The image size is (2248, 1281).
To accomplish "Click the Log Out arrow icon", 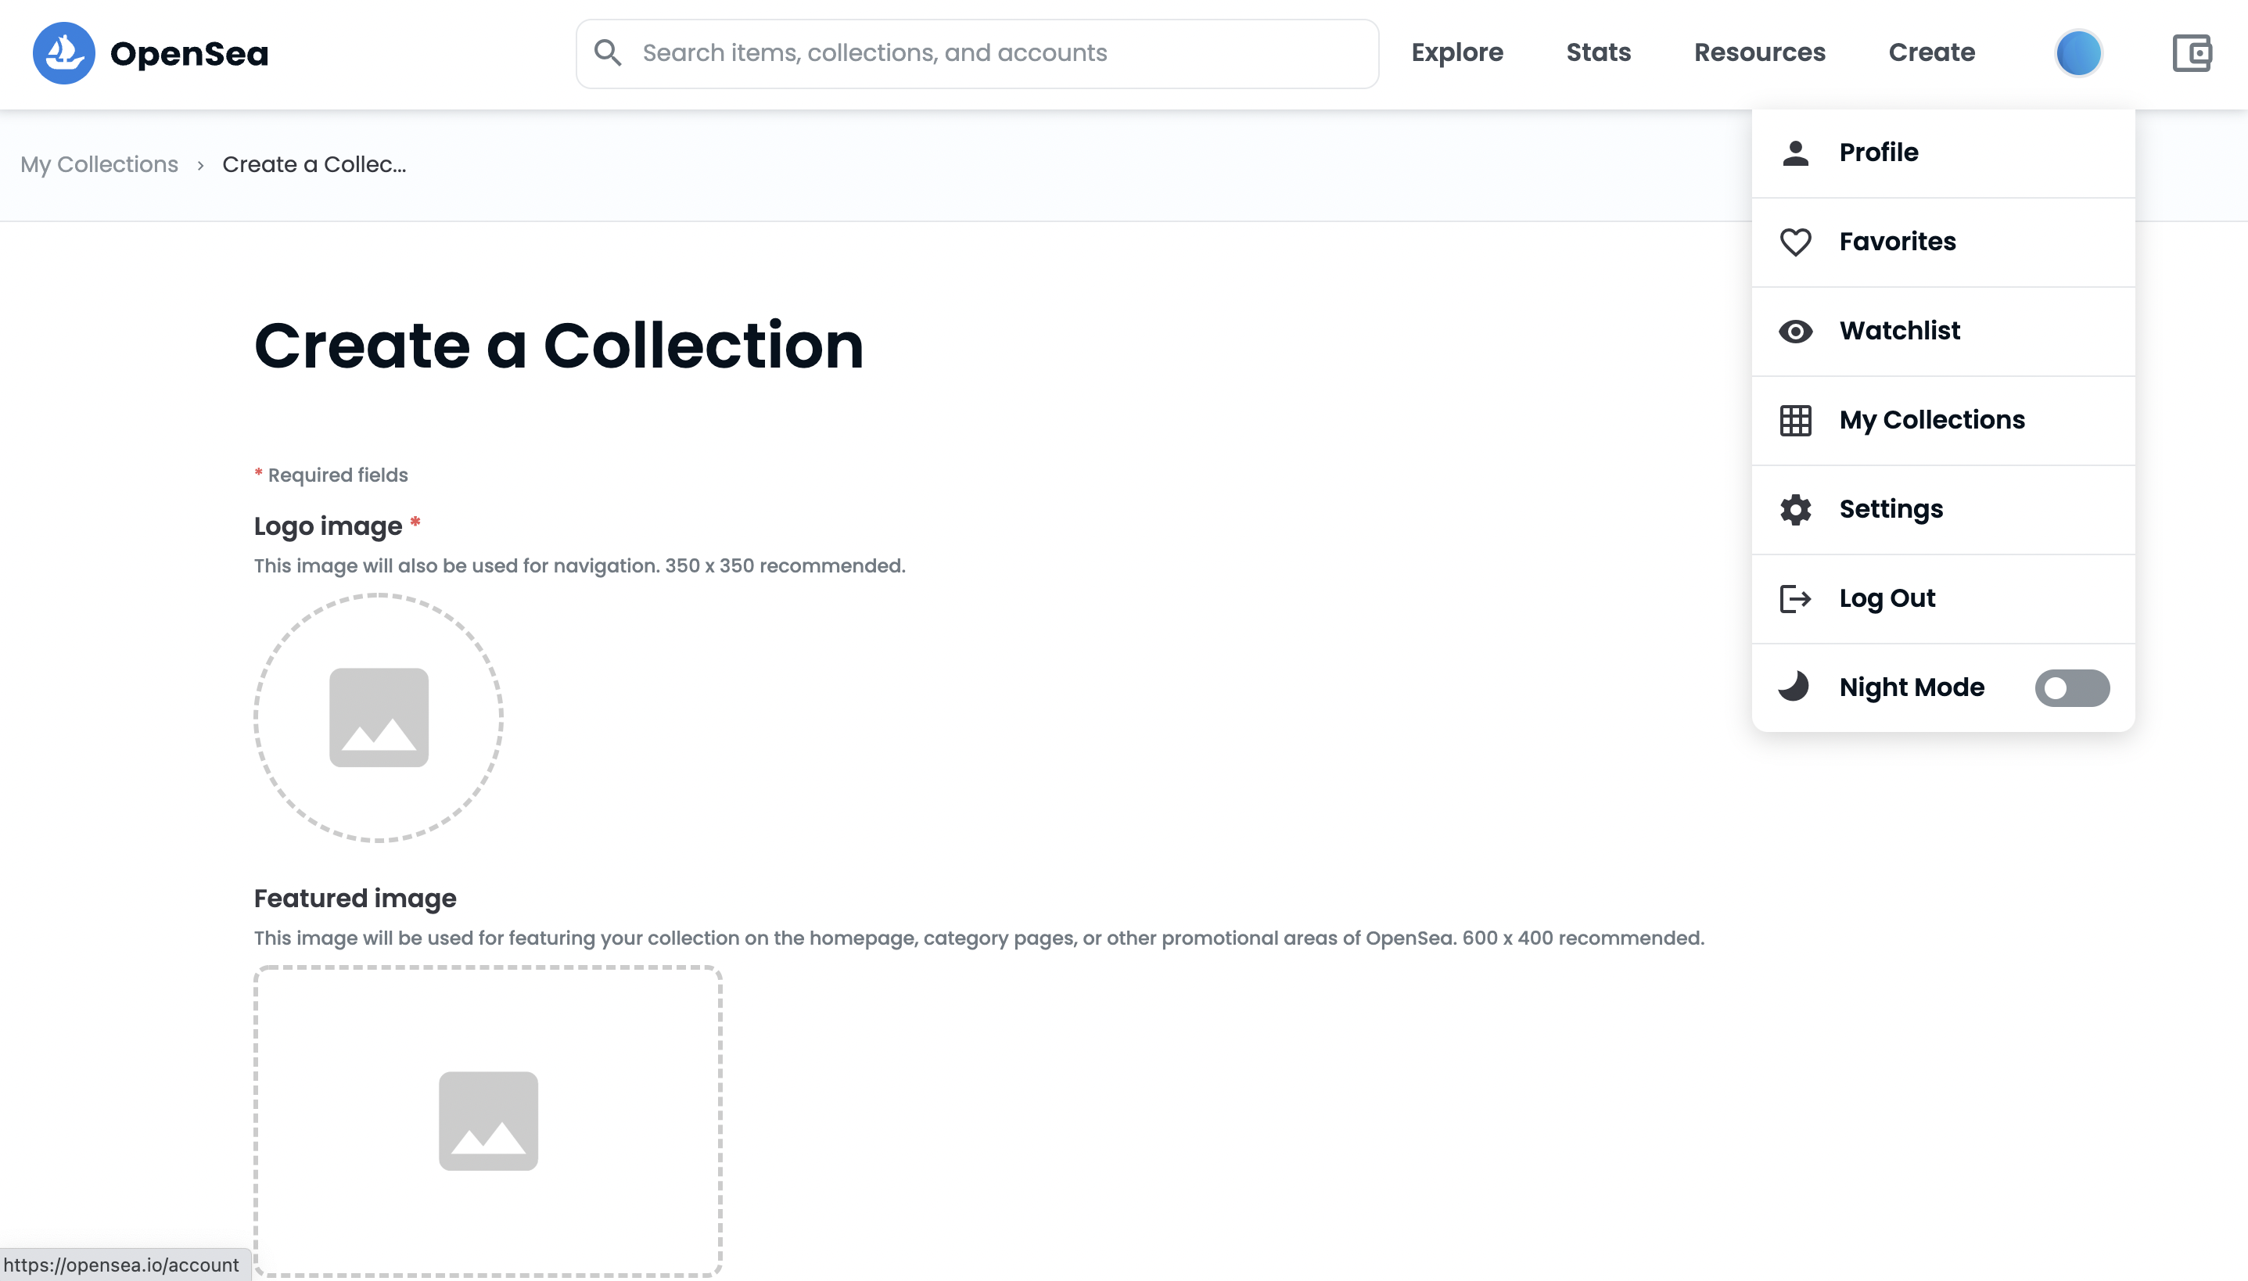I will tap(1795, 598).
